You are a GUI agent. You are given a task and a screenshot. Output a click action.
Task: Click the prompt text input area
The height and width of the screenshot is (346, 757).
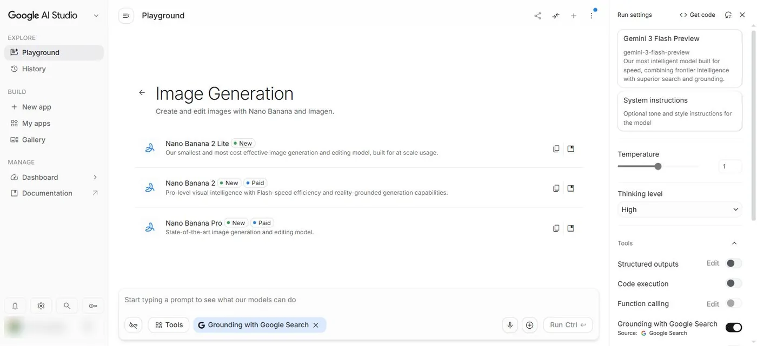(358, 300)
